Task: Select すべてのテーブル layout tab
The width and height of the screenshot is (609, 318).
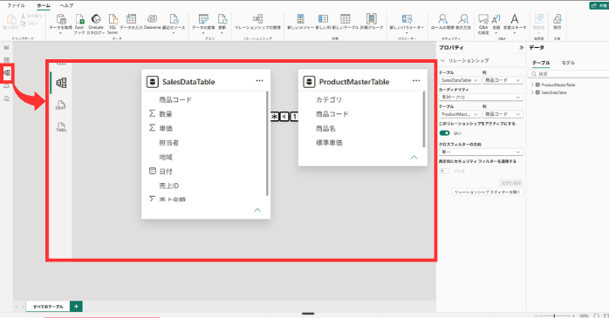Action: click(x=48, y=307)
